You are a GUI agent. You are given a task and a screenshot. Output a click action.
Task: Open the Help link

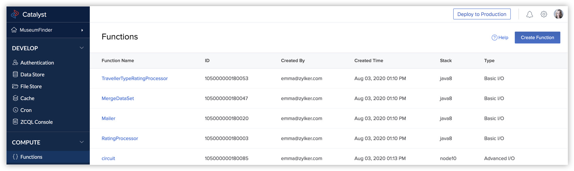(x=500, y=38)
